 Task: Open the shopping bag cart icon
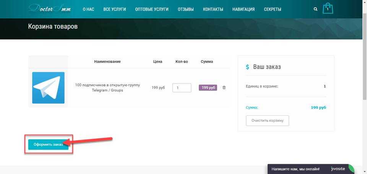pos(328,9)
